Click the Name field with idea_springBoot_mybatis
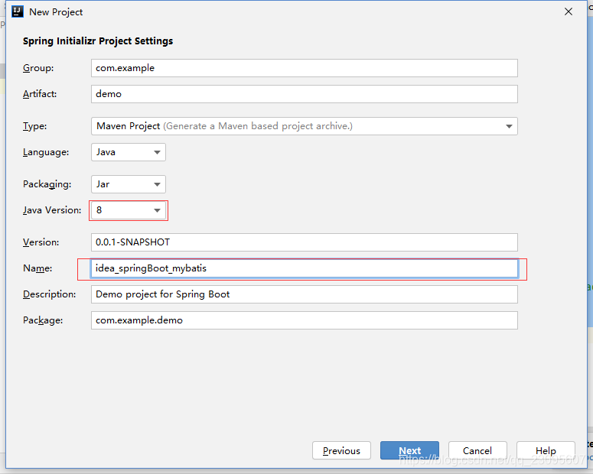593x474 pixels. (x=304, y=269)
